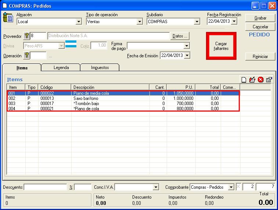278x210 pixels.
Task: Click the Argentine flag currency icon
Action: point(71,46)
